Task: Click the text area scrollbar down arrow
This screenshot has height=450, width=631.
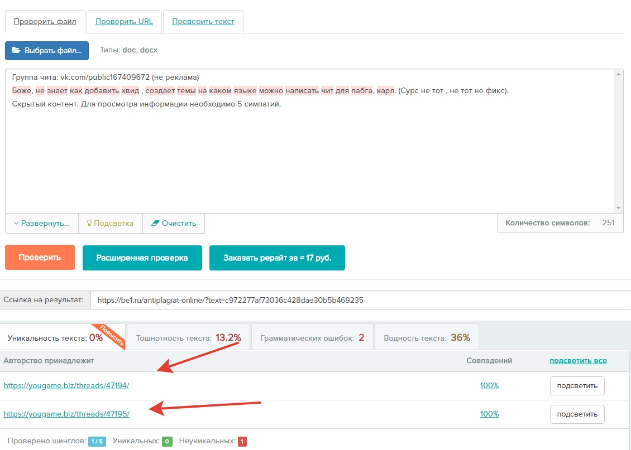Action: (618, 208)
